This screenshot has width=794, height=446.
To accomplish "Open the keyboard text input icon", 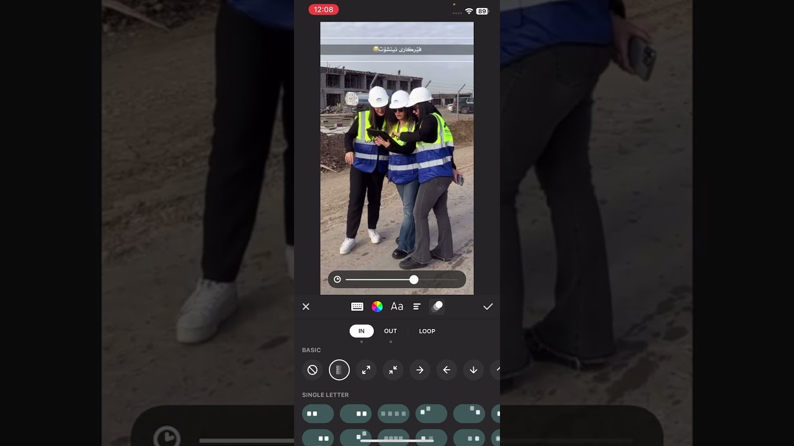I will [x=357, y=307].
